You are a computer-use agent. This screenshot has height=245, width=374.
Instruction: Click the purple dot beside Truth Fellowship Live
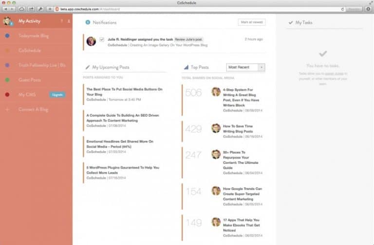click(7, 65)
